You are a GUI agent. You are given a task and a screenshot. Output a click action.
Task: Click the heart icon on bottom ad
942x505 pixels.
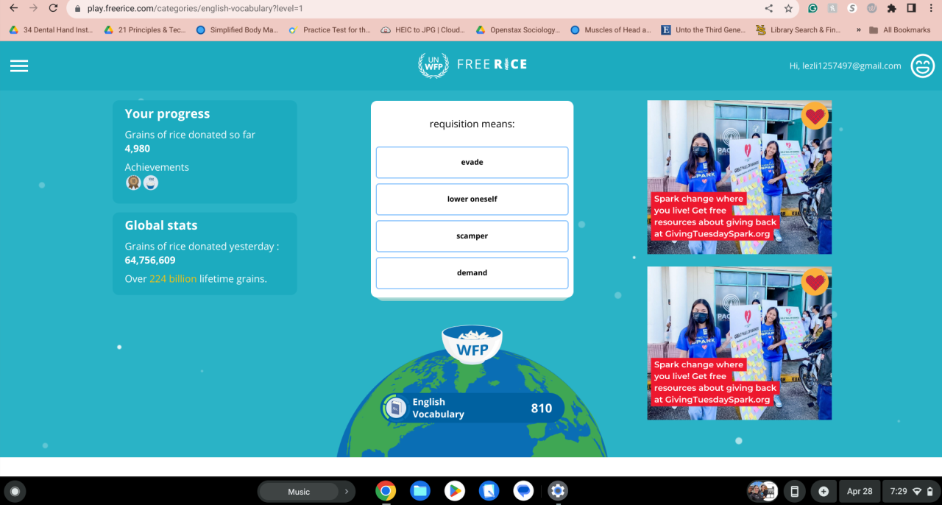[815, 282]
